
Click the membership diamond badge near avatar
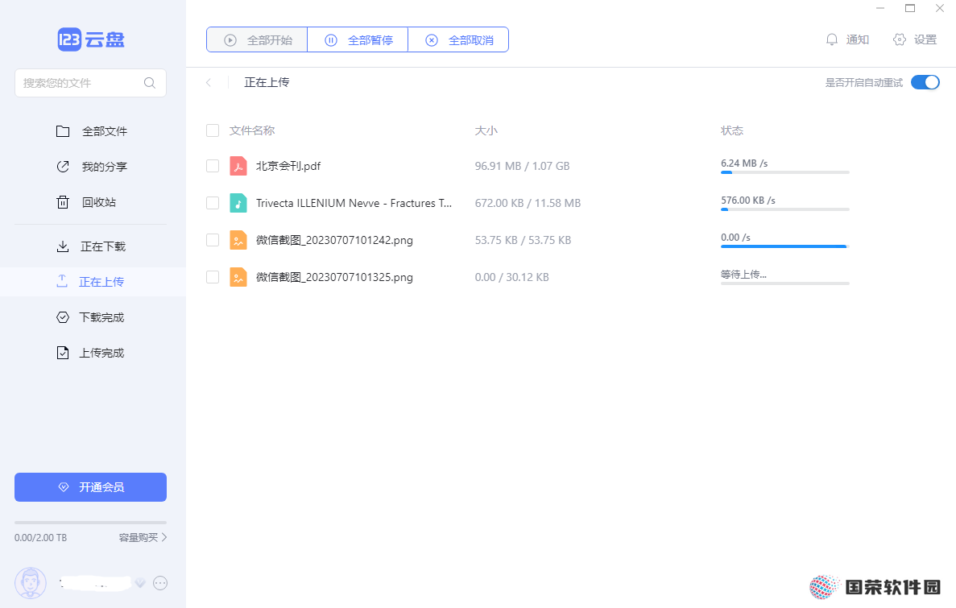[140, 583]
